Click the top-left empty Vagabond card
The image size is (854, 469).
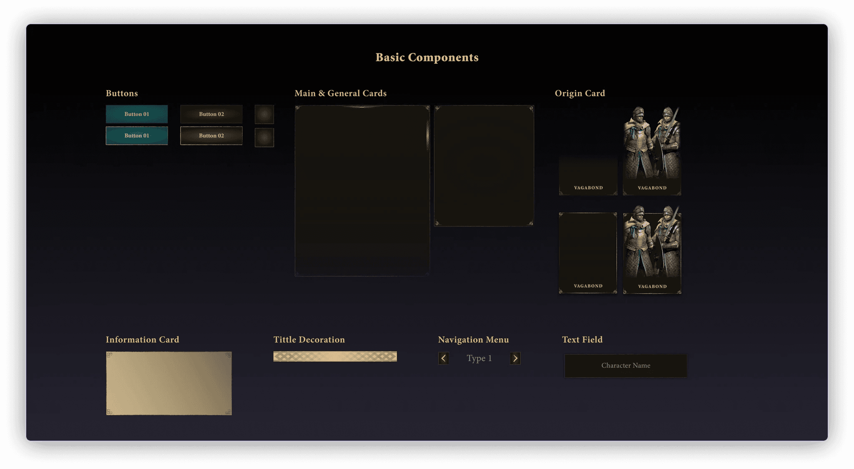pos(588,176)
